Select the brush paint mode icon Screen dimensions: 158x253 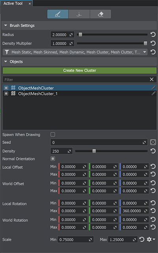(x=58, y=14)
